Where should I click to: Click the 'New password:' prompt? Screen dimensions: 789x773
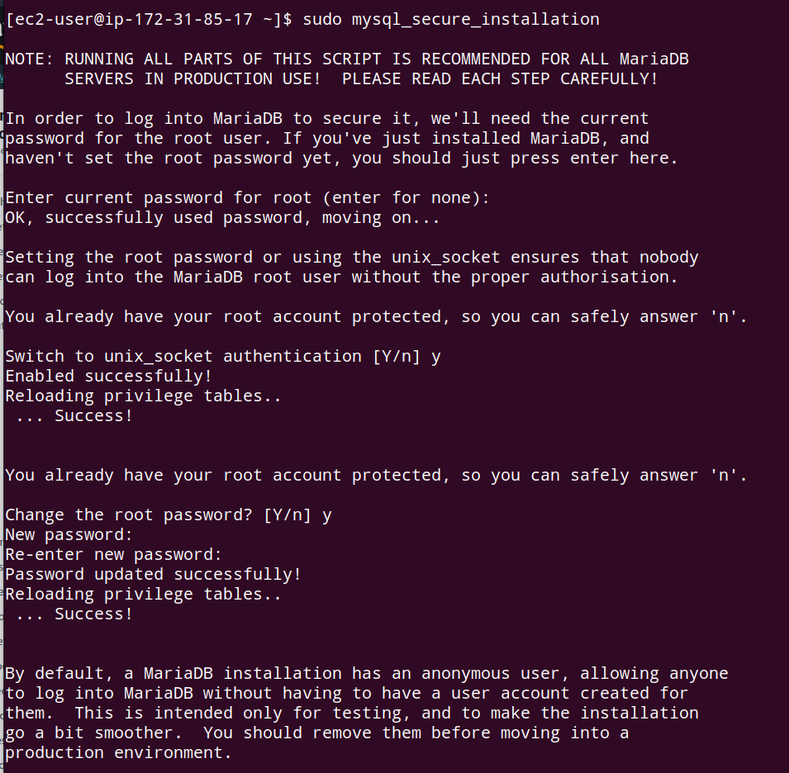click(69, 534)
